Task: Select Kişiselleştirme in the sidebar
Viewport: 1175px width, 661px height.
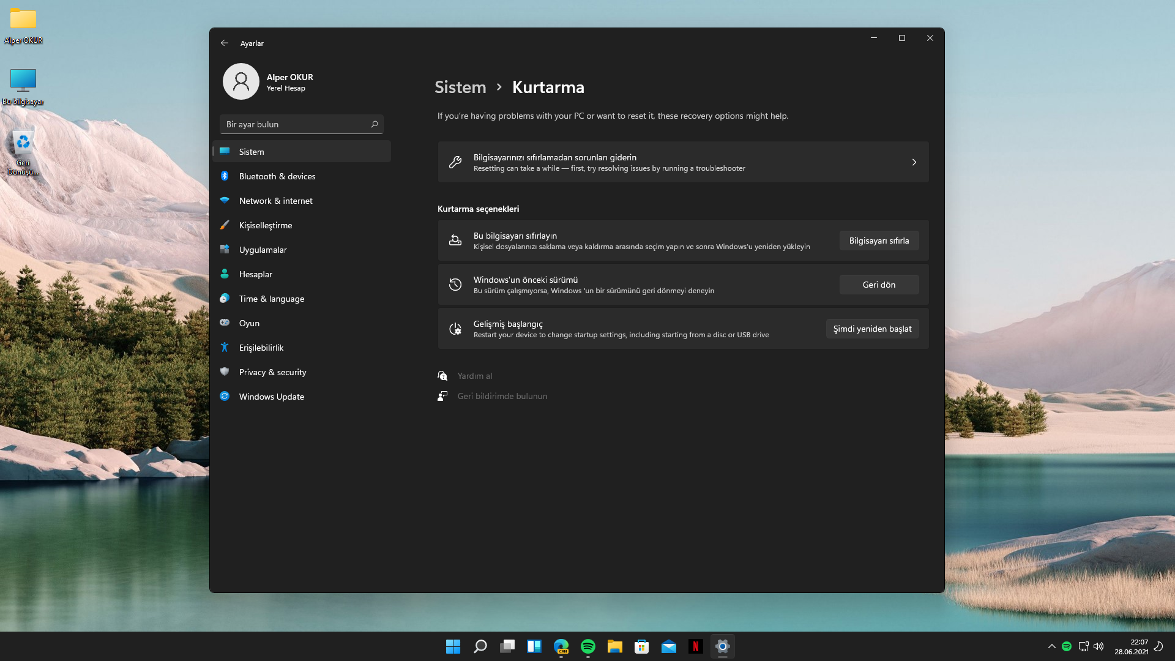Action: coord(265,225)
